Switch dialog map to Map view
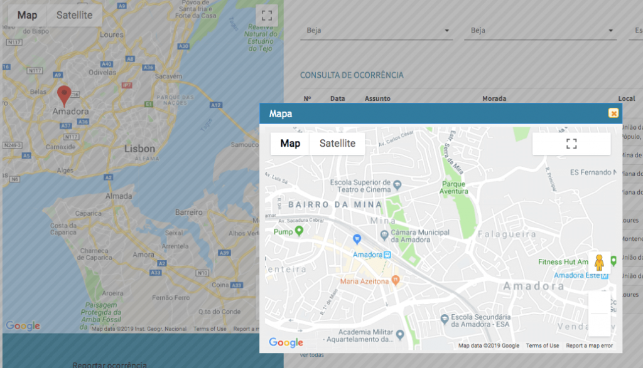 click(x=290, y=144)
